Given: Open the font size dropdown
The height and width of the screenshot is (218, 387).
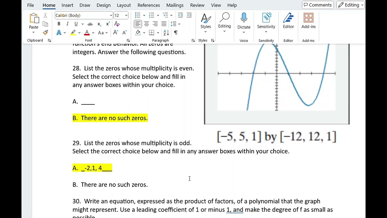Looking at the screenshot, I should point(126,15).
